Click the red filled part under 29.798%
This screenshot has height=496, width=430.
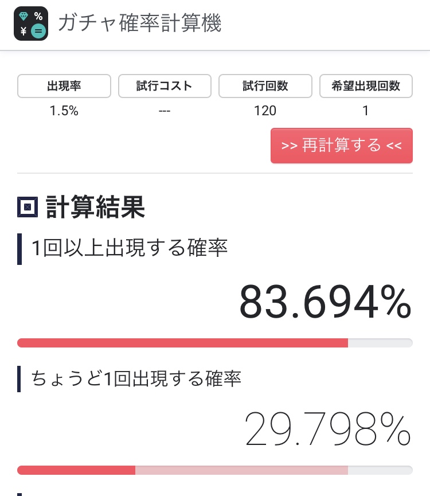pyautogui.click(x=76, y=470)
